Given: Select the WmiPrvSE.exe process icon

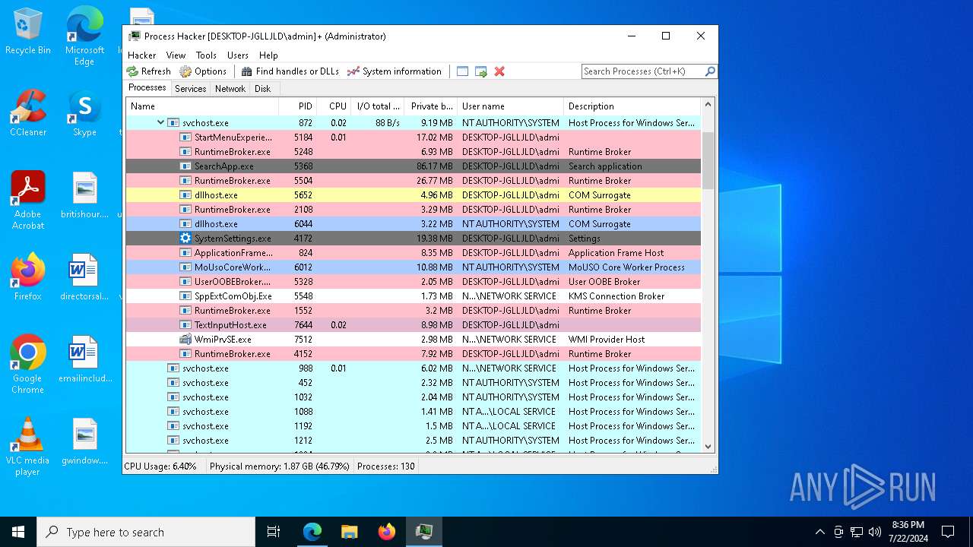Looking at the screenshot, I should [185, 339].
